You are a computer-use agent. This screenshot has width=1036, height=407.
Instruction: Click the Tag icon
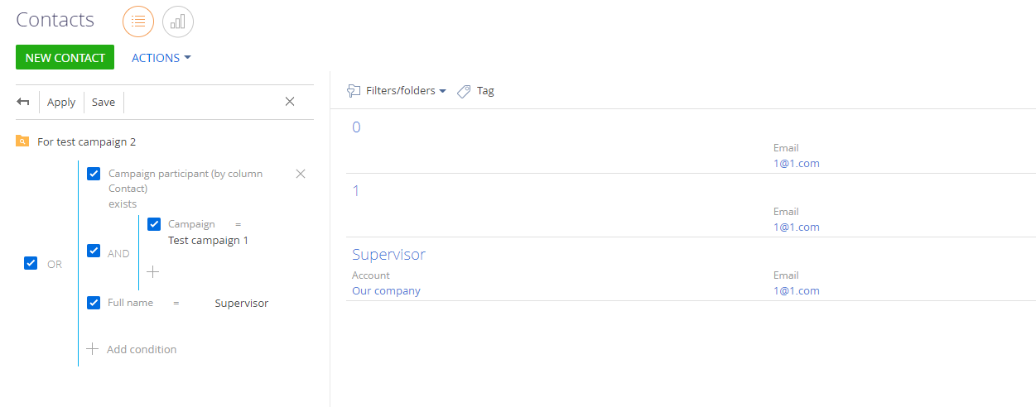[x=465, y=91]
